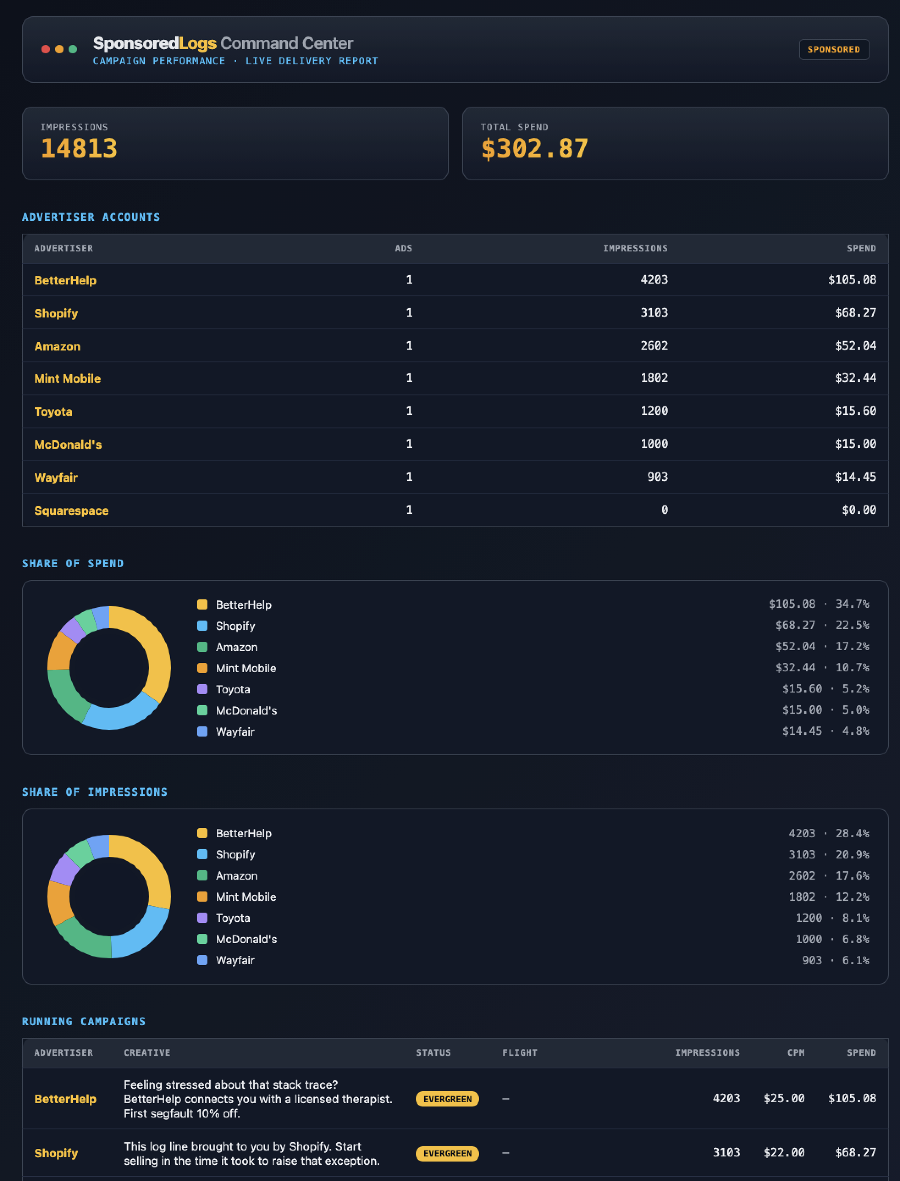Select the Total Spend $302.87 value

click(x=534, y=148)
